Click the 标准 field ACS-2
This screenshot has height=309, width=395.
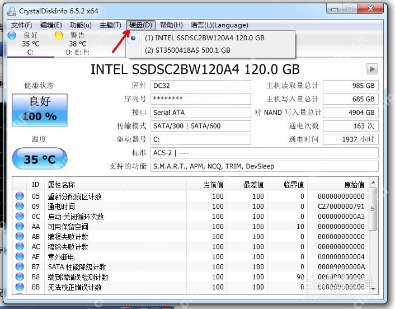click(x=265, y=153)
